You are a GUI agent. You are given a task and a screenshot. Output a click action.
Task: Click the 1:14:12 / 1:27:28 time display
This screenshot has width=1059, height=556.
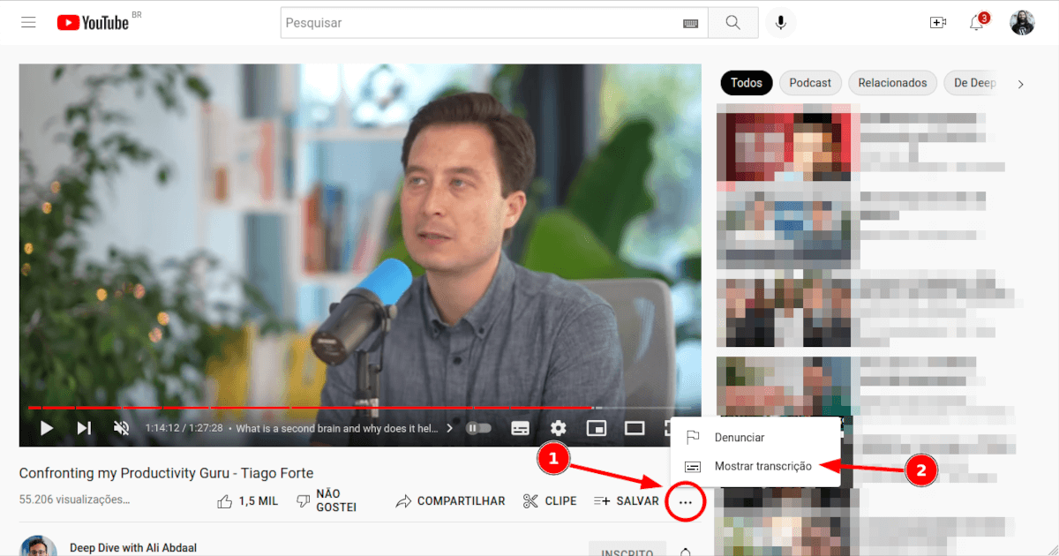[x=184, y=429]
